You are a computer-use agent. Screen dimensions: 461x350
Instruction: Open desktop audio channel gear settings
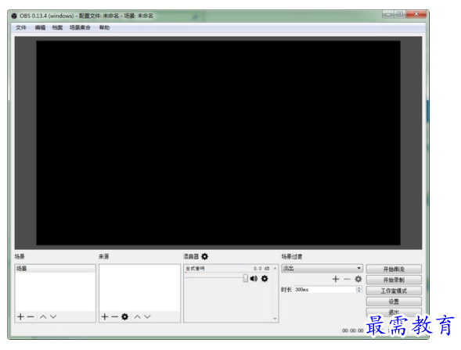(x=265, y=278)
